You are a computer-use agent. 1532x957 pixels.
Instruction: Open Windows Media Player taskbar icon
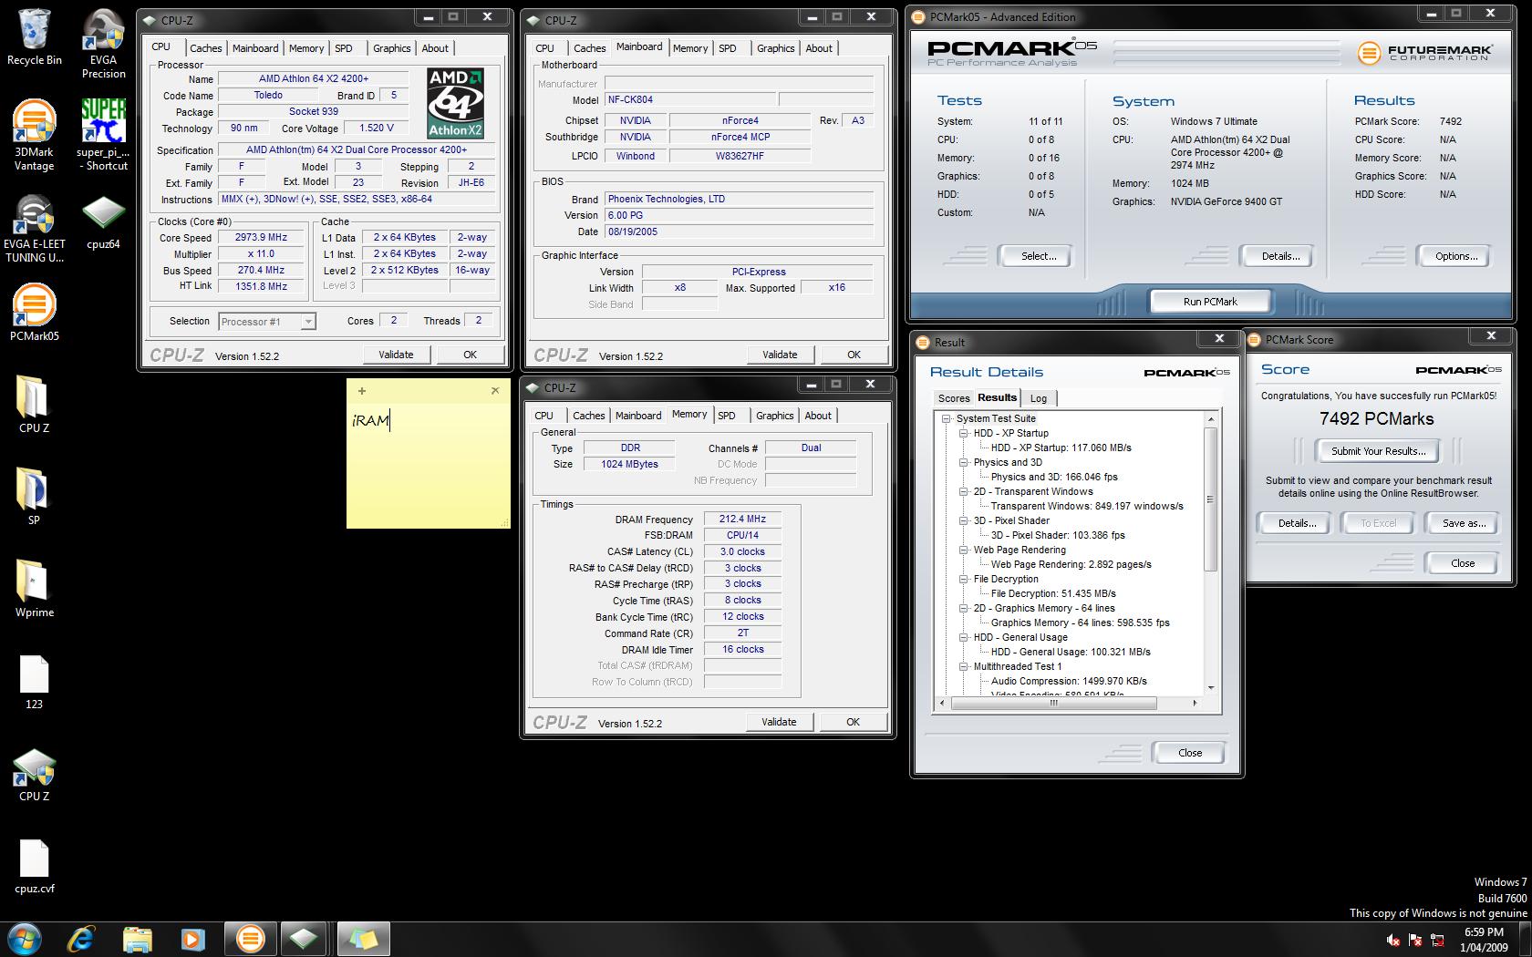point(192,938)
